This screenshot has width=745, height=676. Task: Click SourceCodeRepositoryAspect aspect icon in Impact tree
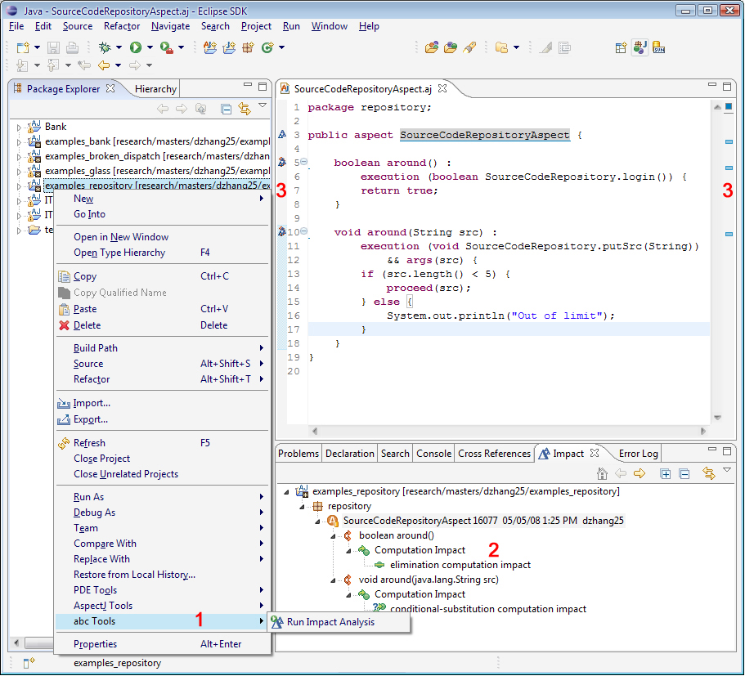coord(333,521)
